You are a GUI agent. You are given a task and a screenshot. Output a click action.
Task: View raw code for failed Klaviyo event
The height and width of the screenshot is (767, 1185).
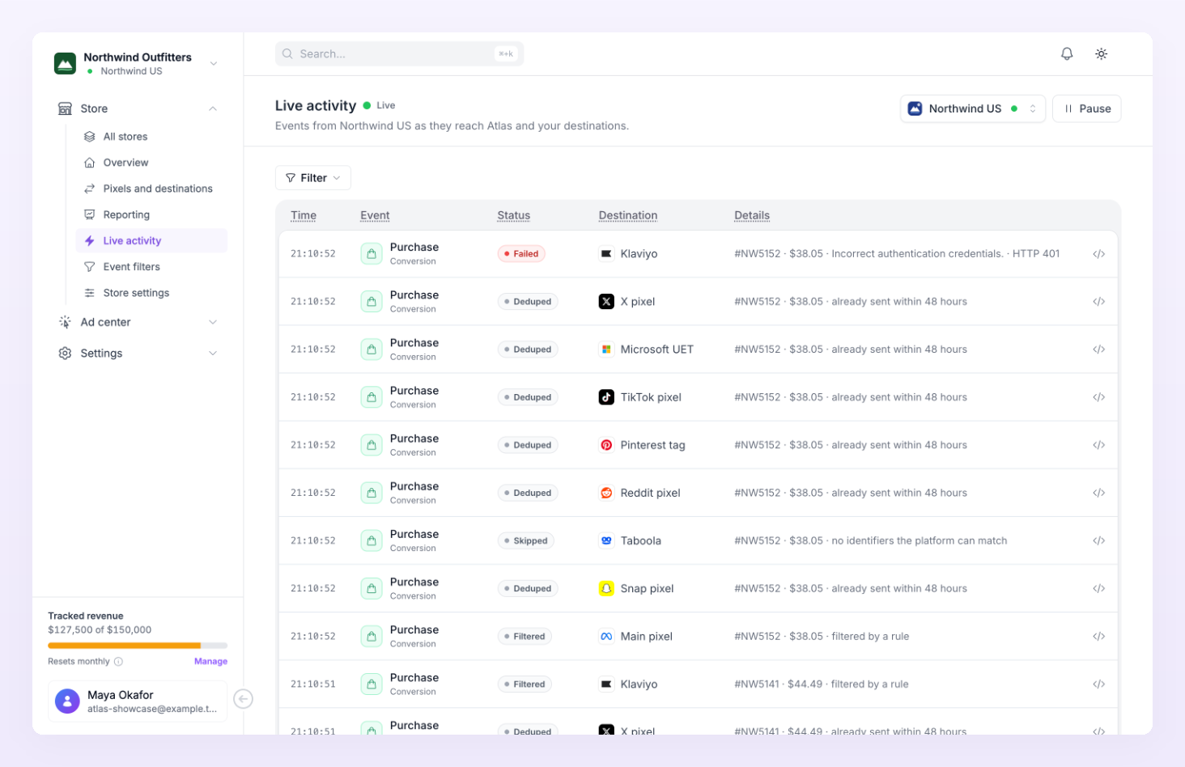click(x=1098, y=254)
